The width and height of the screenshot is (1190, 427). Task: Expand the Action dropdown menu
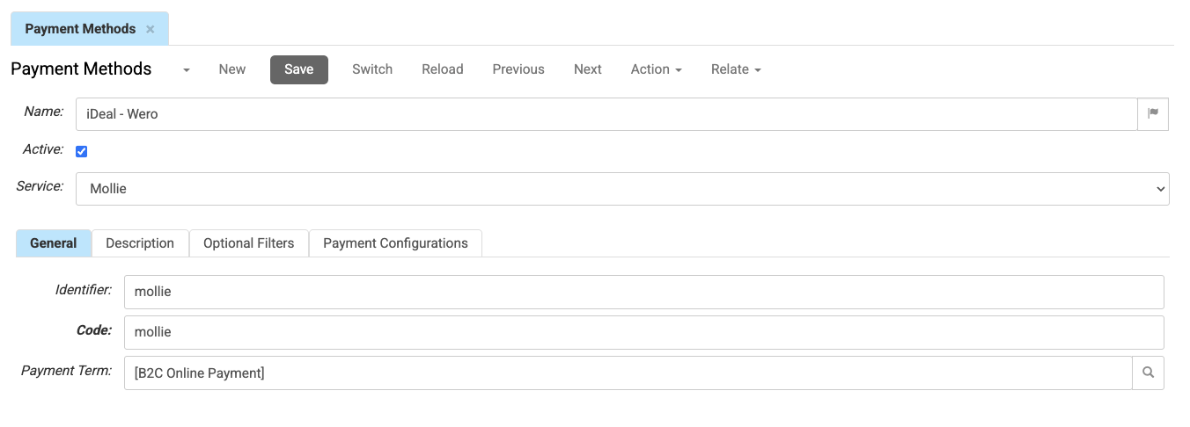(656, 69)
